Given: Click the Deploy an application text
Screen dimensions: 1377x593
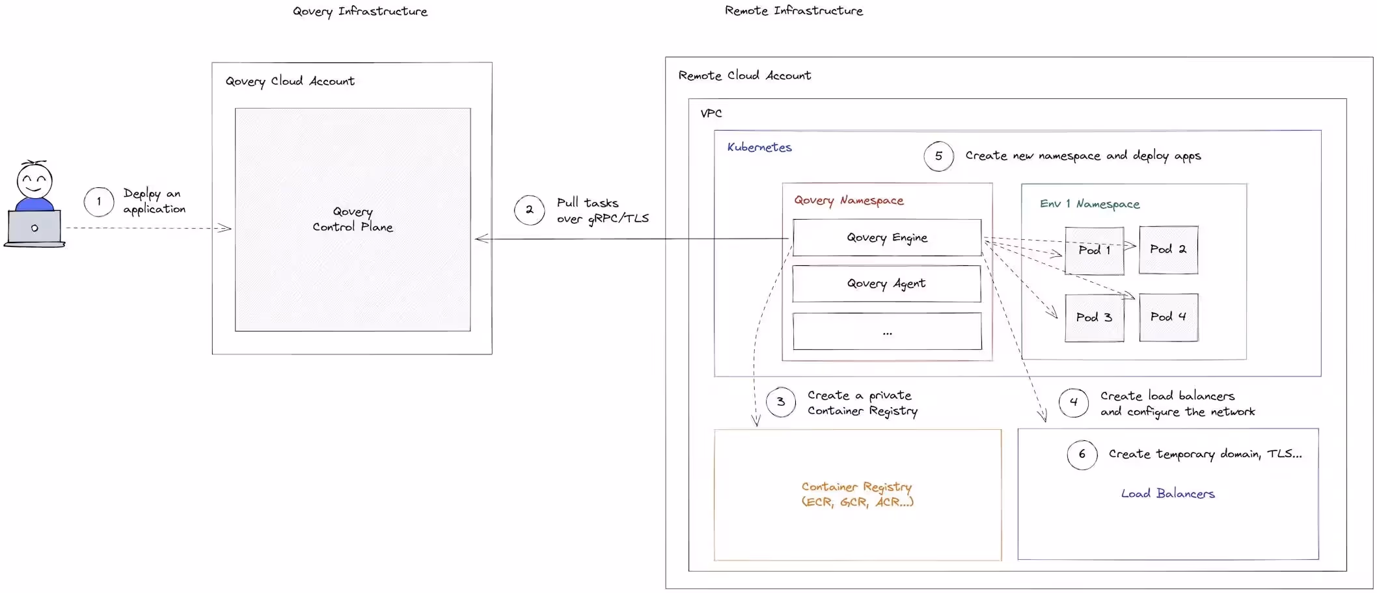Looking at the screenshot, I should 154,201.
